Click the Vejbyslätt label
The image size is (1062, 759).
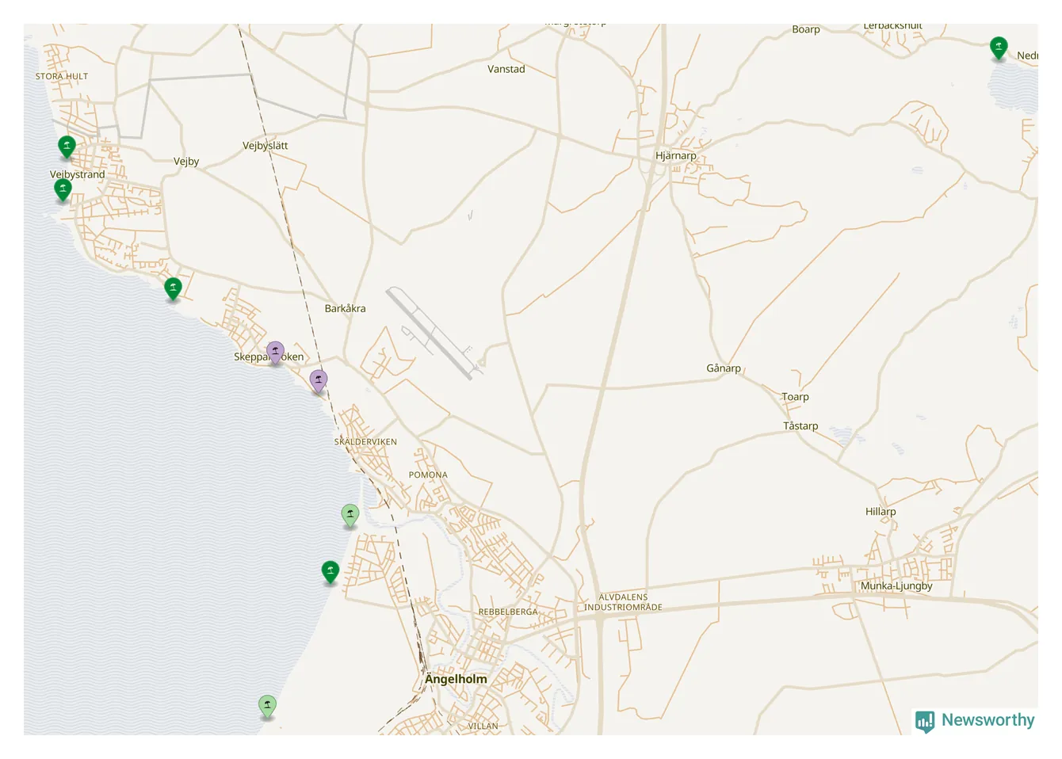point(265,146)
